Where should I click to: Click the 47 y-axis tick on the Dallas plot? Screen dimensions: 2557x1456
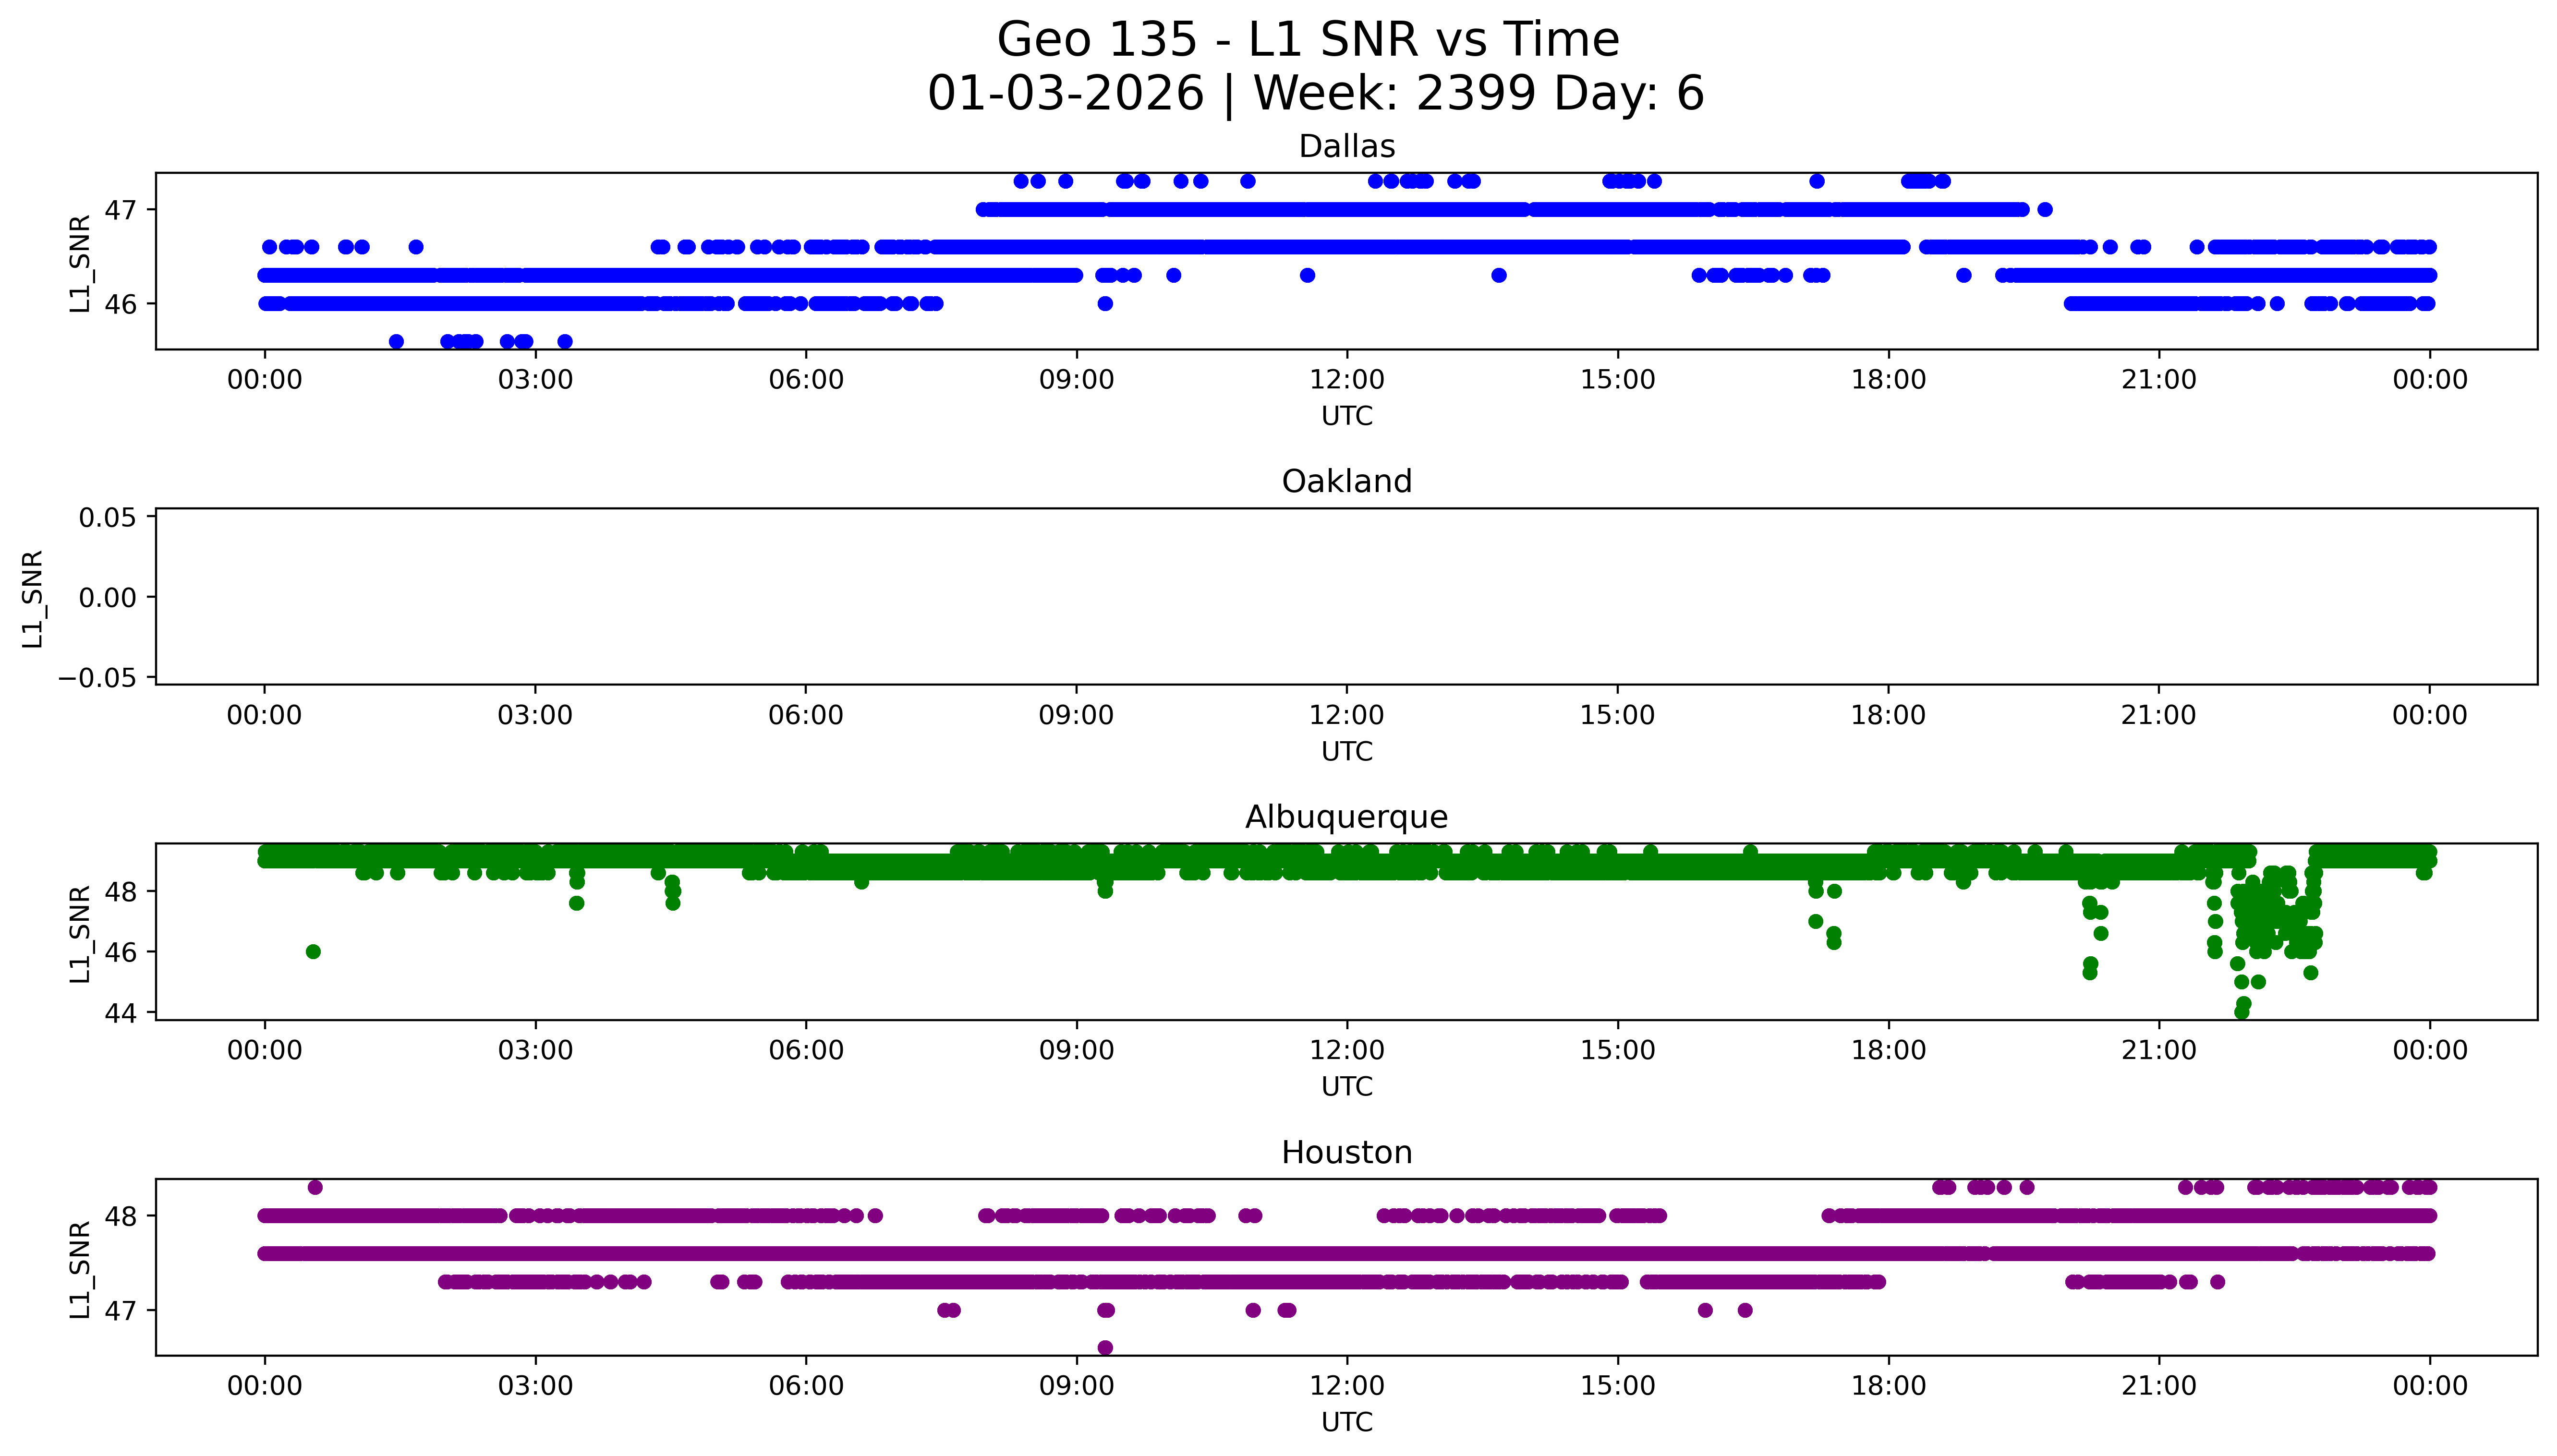120,210
